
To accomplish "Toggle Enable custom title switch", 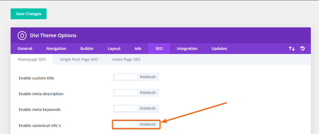I will pyautogui.click(x=136, y=77).
